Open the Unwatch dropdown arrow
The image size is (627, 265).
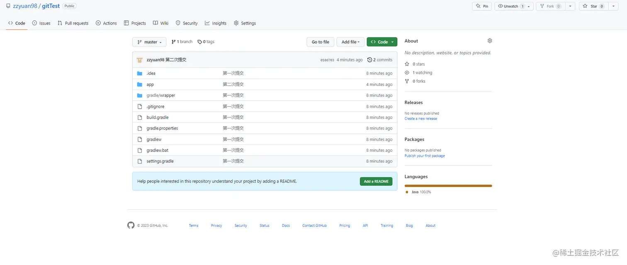[x=529, y=6]
